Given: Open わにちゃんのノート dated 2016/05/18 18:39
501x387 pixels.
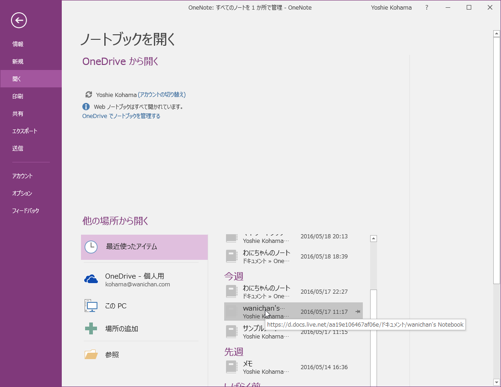Looking at the screenshot, I should (x=293, y=256).
